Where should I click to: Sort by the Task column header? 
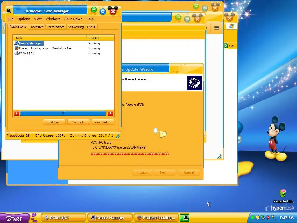[x=50, y=37]
